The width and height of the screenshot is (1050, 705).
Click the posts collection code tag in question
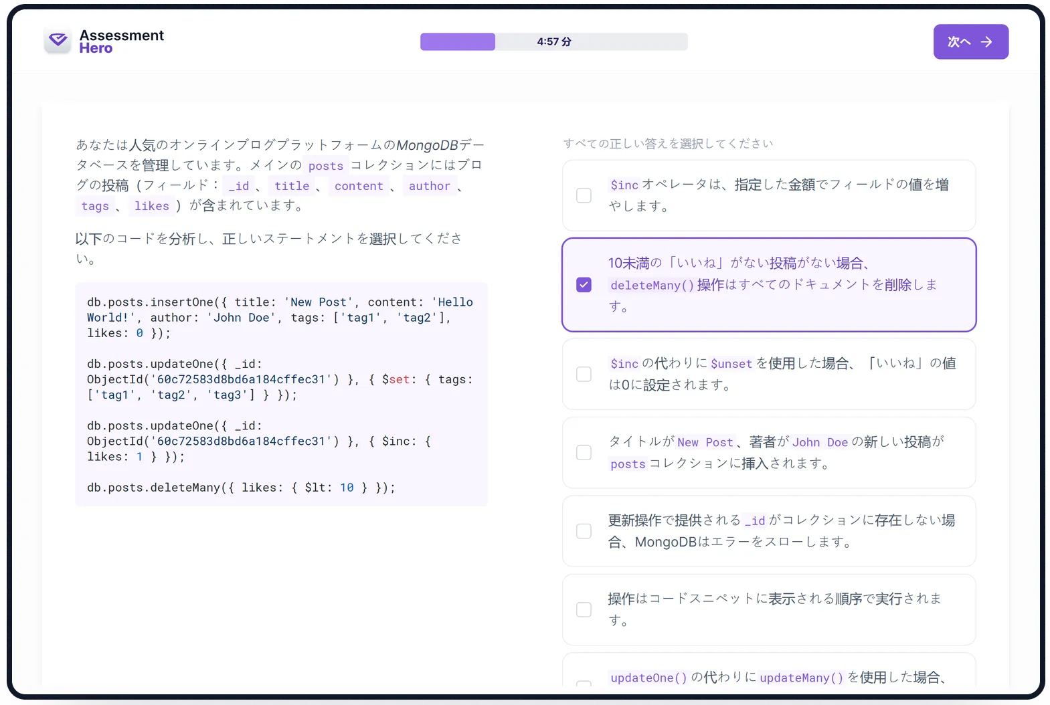(325, 166)
